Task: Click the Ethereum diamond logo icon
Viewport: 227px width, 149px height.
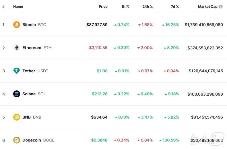Action: [x=17, y=48]
